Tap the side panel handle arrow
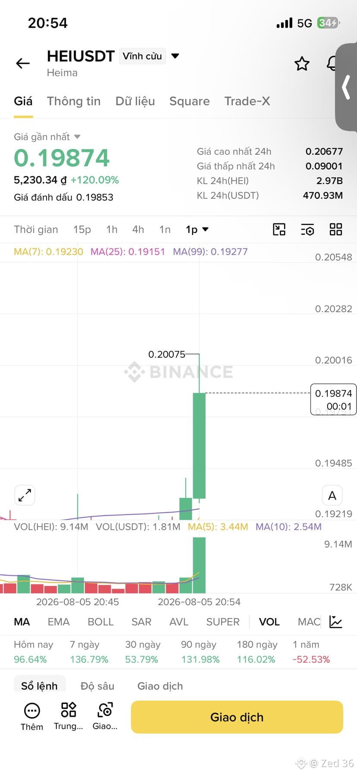The height and width of the screenshot is (774, 357). click(346, 87)
